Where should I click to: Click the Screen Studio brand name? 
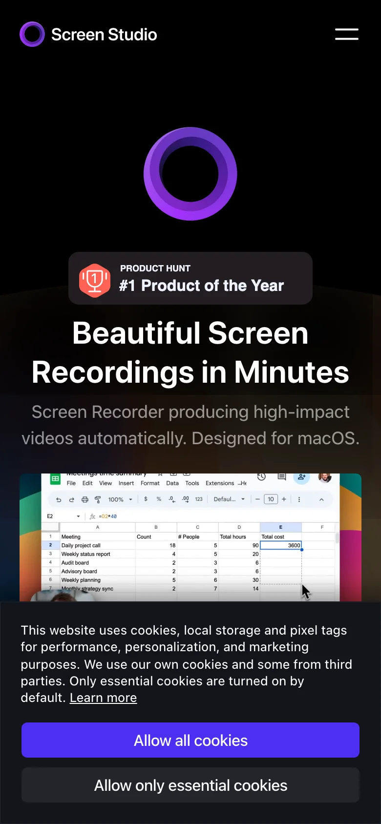pos(104,35)
